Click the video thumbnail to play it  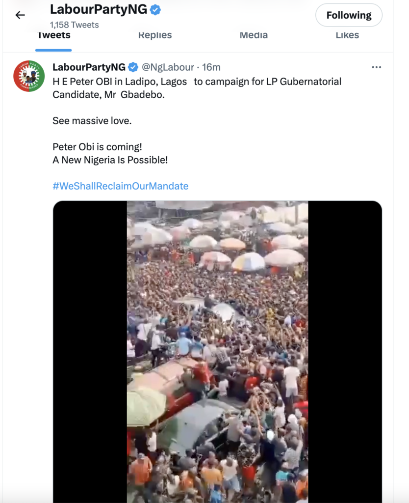tap(217, 351)
